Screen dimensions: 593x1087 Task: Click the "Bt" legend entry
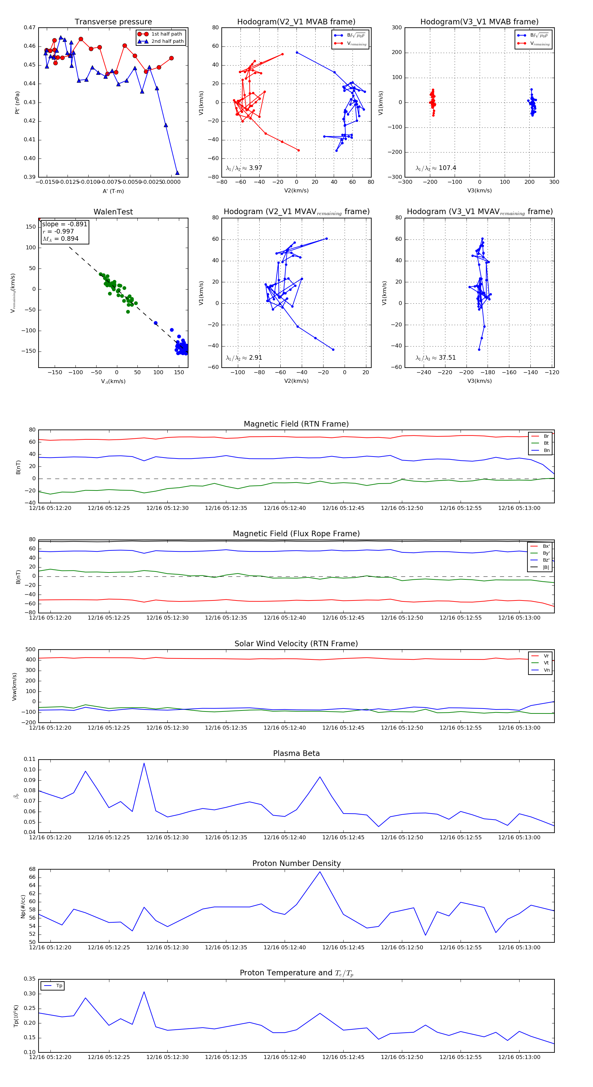tap(541, 443)
